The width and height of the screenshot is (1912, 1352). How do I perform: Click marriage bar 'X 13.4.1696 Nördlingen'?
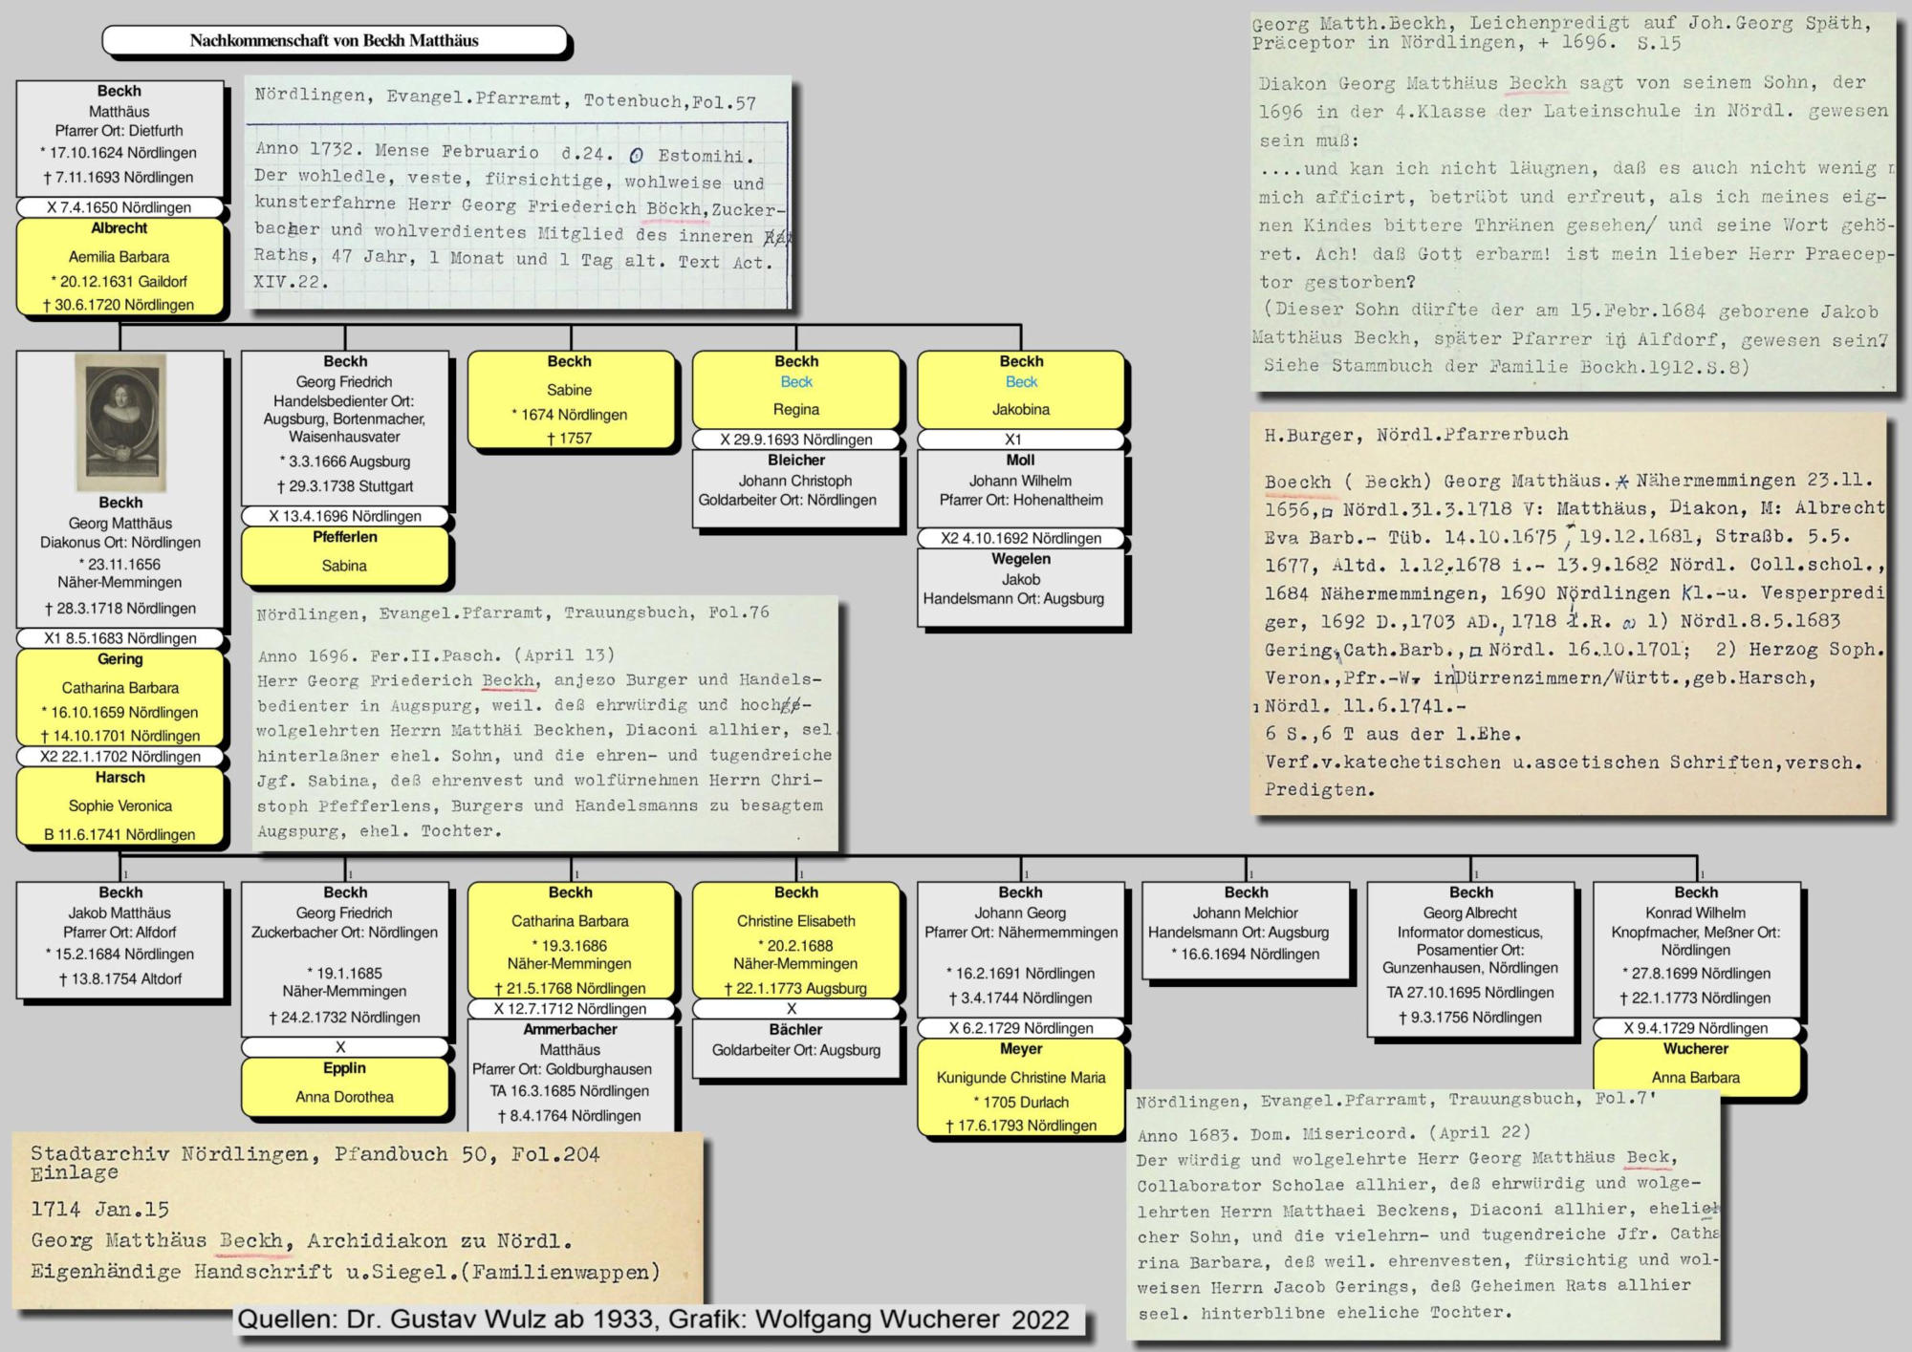344,516
